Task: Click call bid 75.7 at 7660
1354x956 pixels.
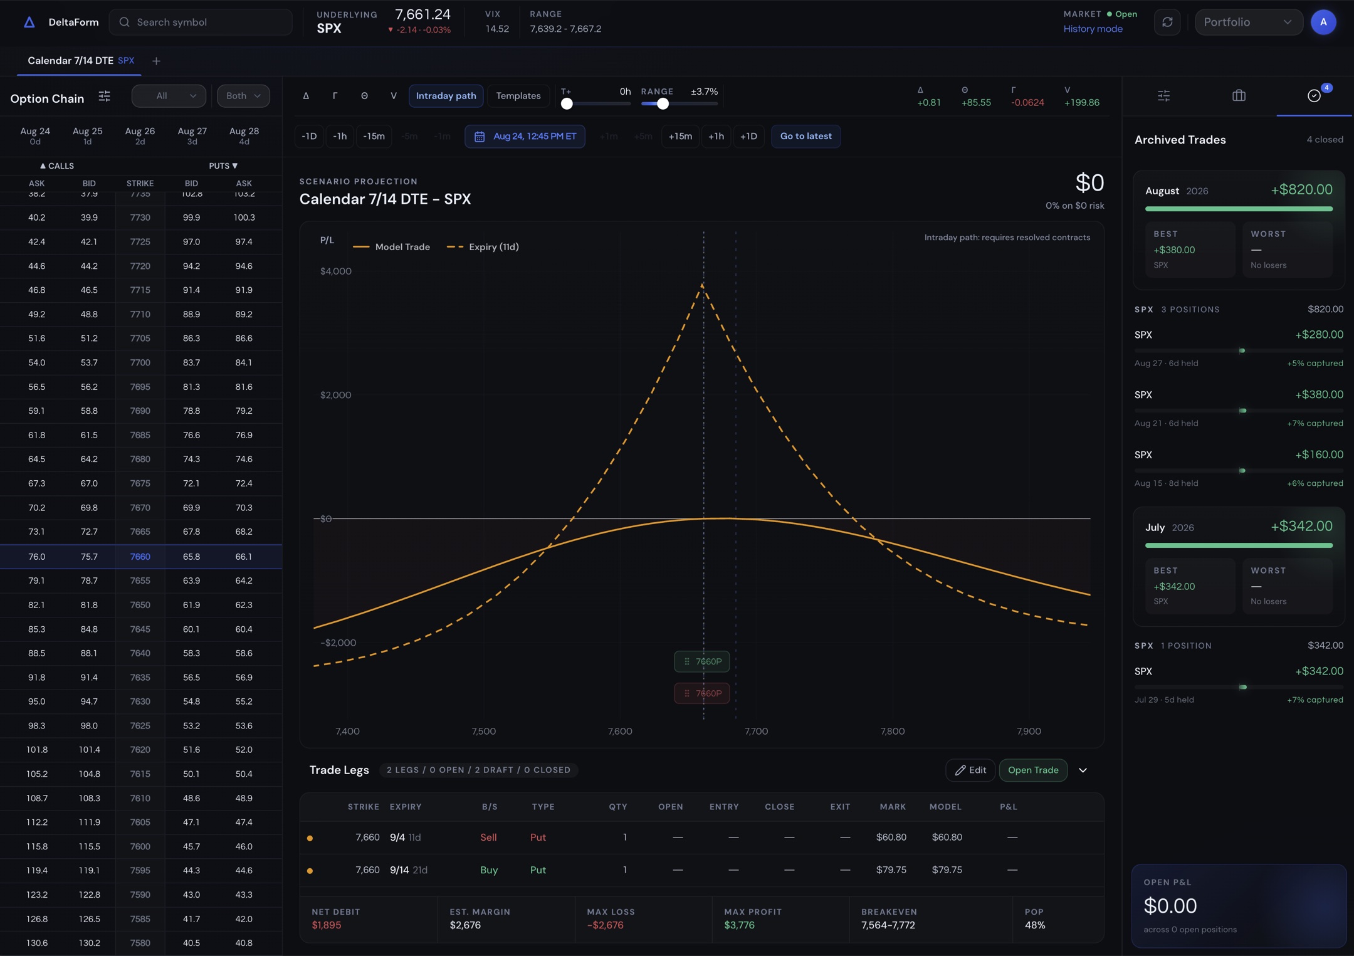Action: pos(89,557)
